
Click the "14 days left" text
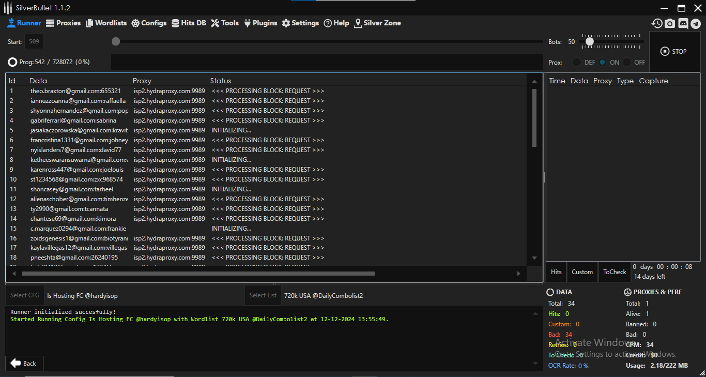coord(650,277)
